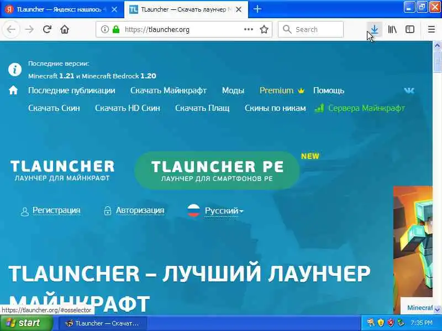Screen dimensions: 442x331
Task: Open the Моды menu item
Action: tap(233, 90)
